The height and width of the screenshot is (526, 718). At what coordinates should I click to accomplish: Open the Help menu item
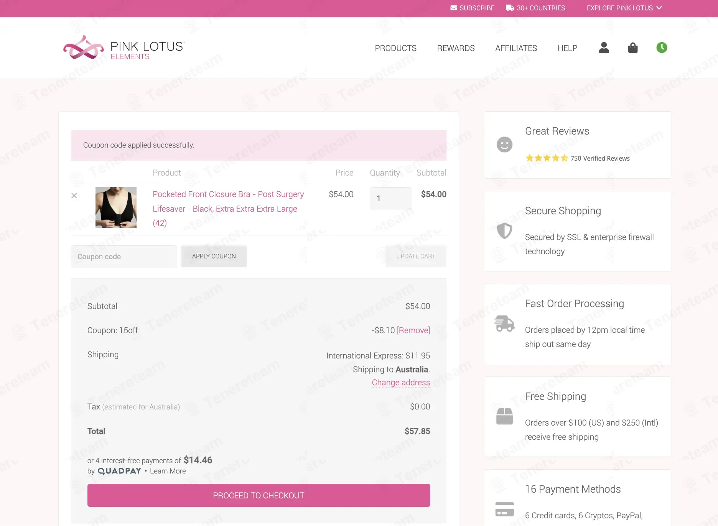567,48
